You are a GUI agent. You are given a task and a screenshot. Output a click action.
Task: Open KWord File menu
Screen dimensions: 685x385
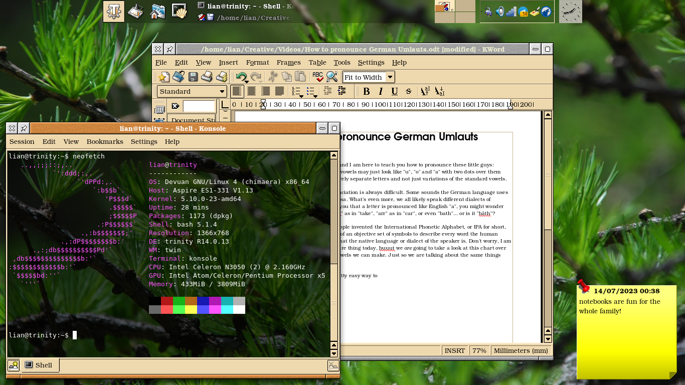(161, 63)
